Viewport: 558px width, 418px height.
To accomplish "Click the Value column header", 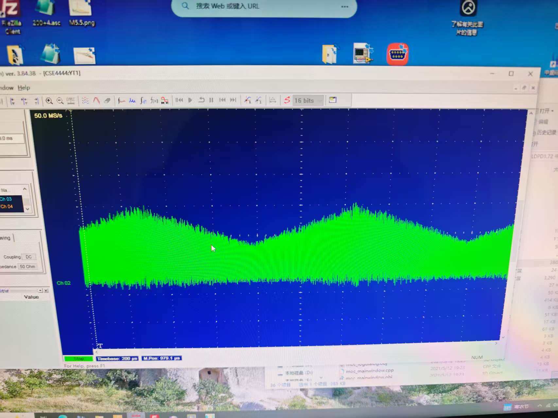I will [31, 297].
